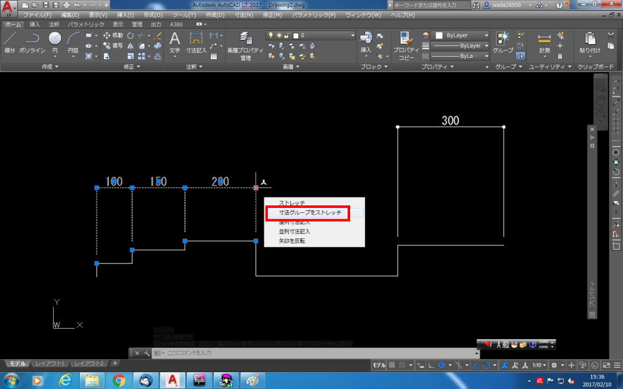Click the Save icon in quick access toolbar

click(45, 5)
